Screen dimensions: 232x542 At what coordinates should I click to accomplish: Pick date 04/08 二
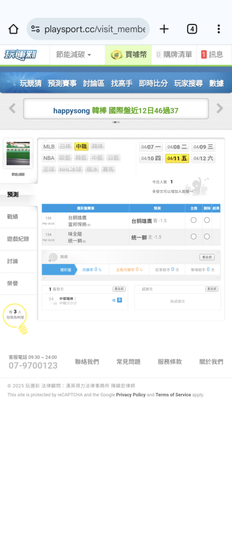pos(177,147)
